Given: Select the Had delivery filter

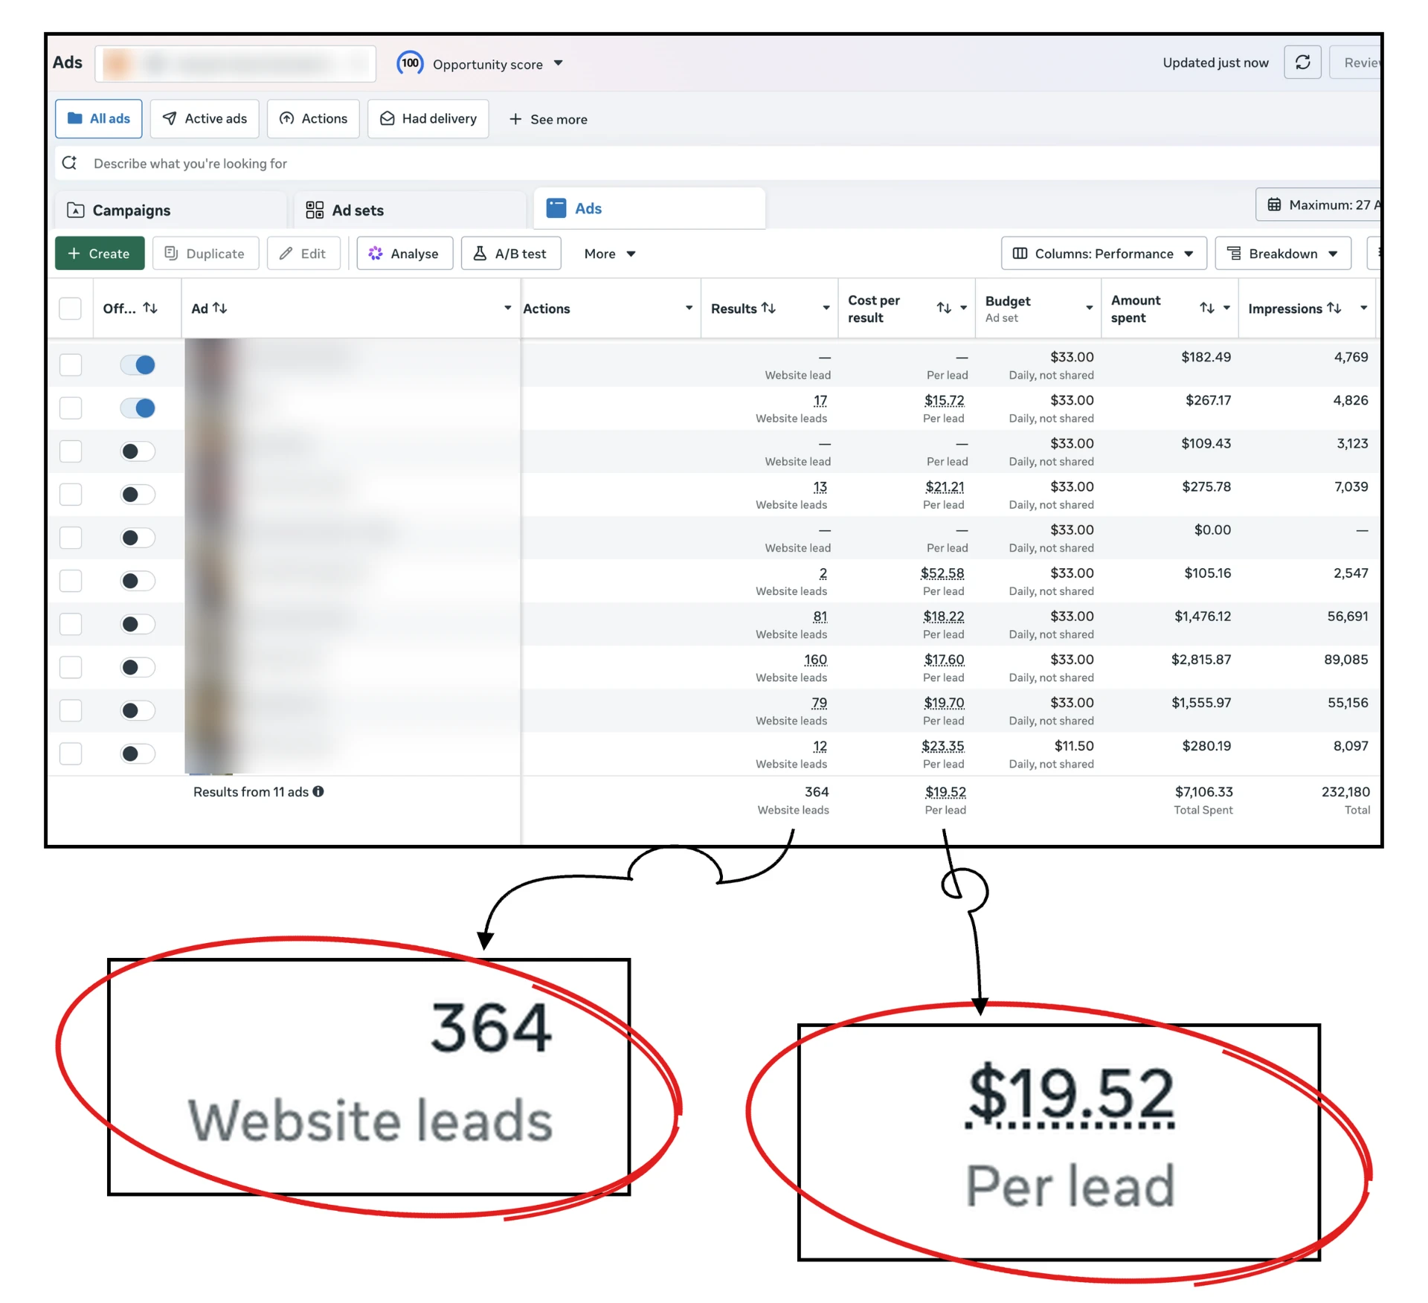Looking at the screenshot, I should [x=428, y=119].
